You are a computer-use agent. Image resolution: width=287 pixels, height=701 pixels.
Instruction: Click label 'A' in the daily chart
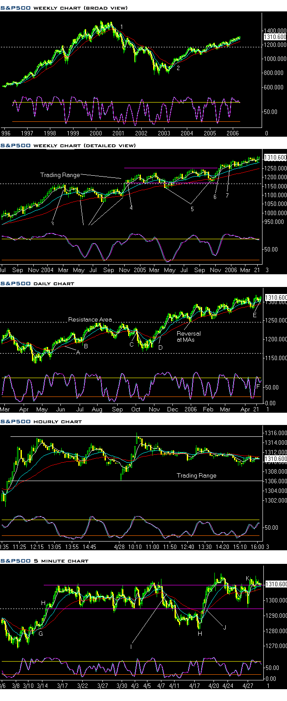(x=78, y=352)
